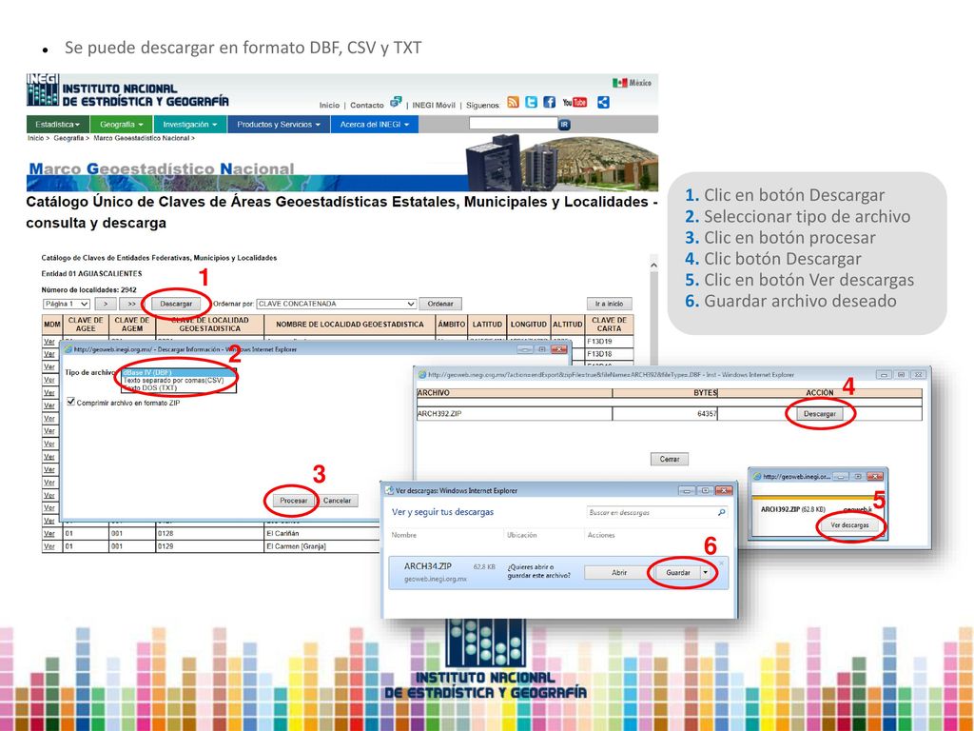Viewport: 974px width, 731px height.
Task: Select Texto DOS (TXT) option
Action: click(x=179, y=388)
